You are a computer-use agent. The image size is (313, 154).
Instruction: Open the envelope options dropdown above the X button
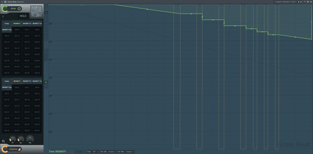coord(46,6)
